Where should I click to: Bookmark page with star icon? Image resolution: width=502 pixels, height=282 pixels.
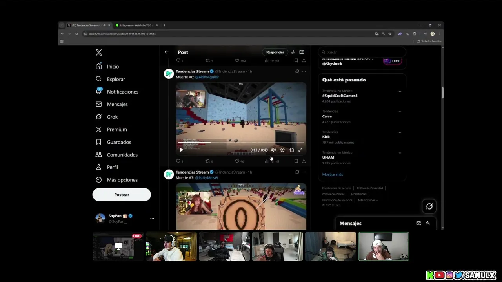pyautogui.click(x=390, y=34)
